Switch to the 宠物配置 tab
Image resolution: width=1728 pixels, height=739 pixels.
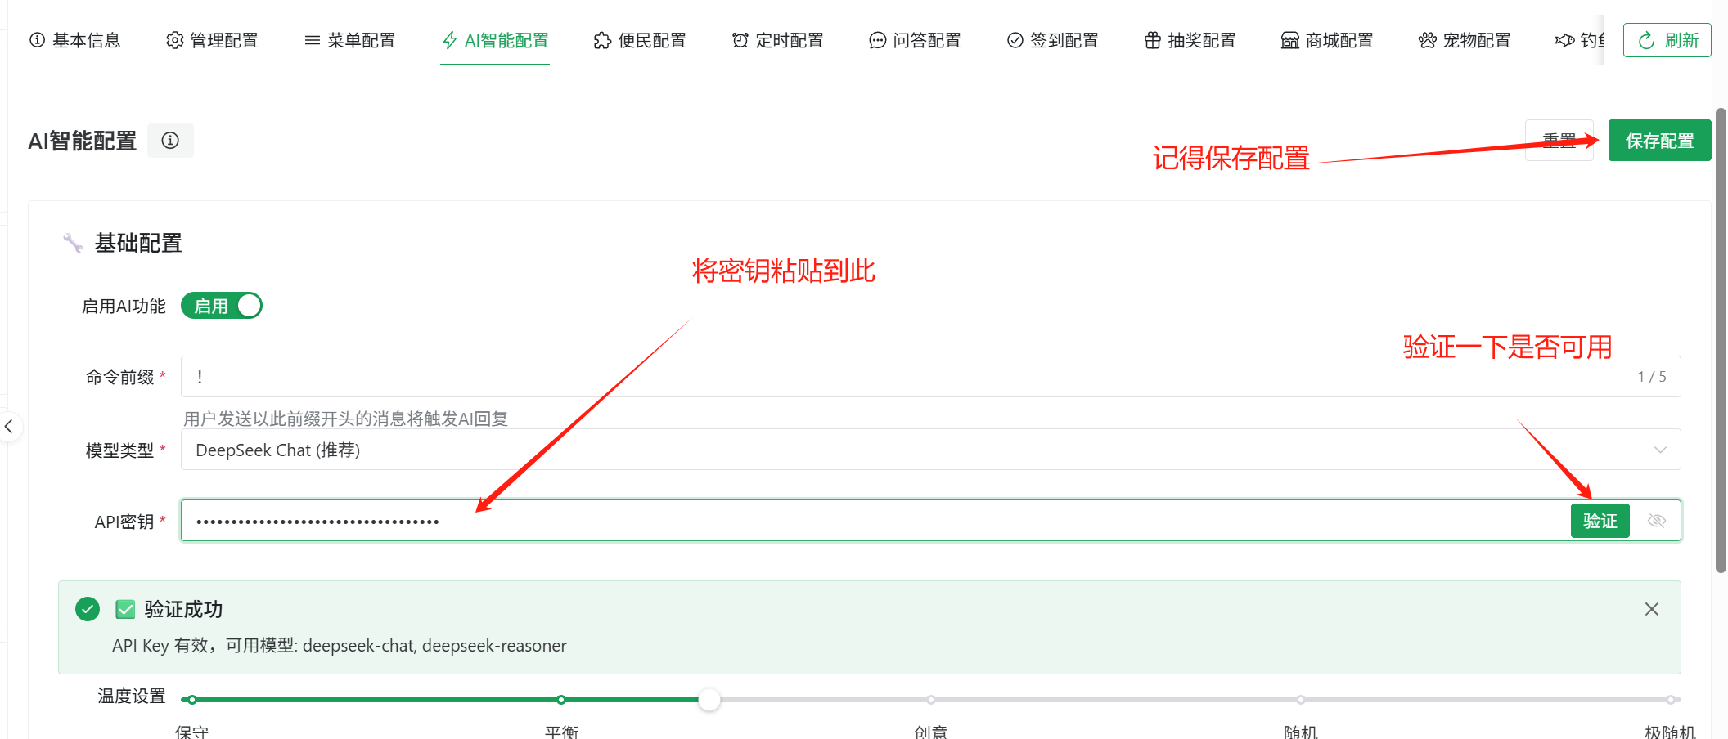click(x=1465, y=40)
